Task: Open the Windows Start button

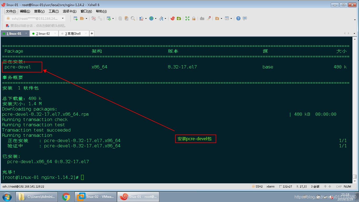Action: click(x=7, y=196)
